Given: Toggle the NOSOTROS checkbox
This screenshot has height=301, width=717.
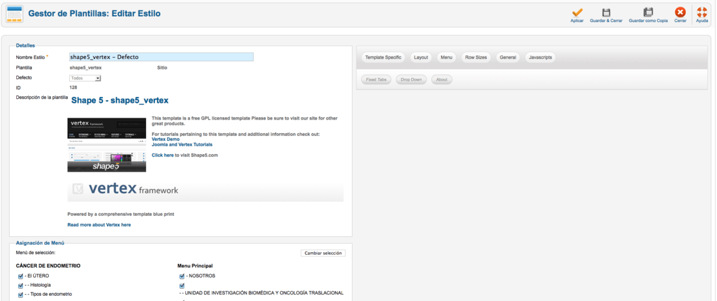Looking at the screenshot, I should tap(182, 276).
